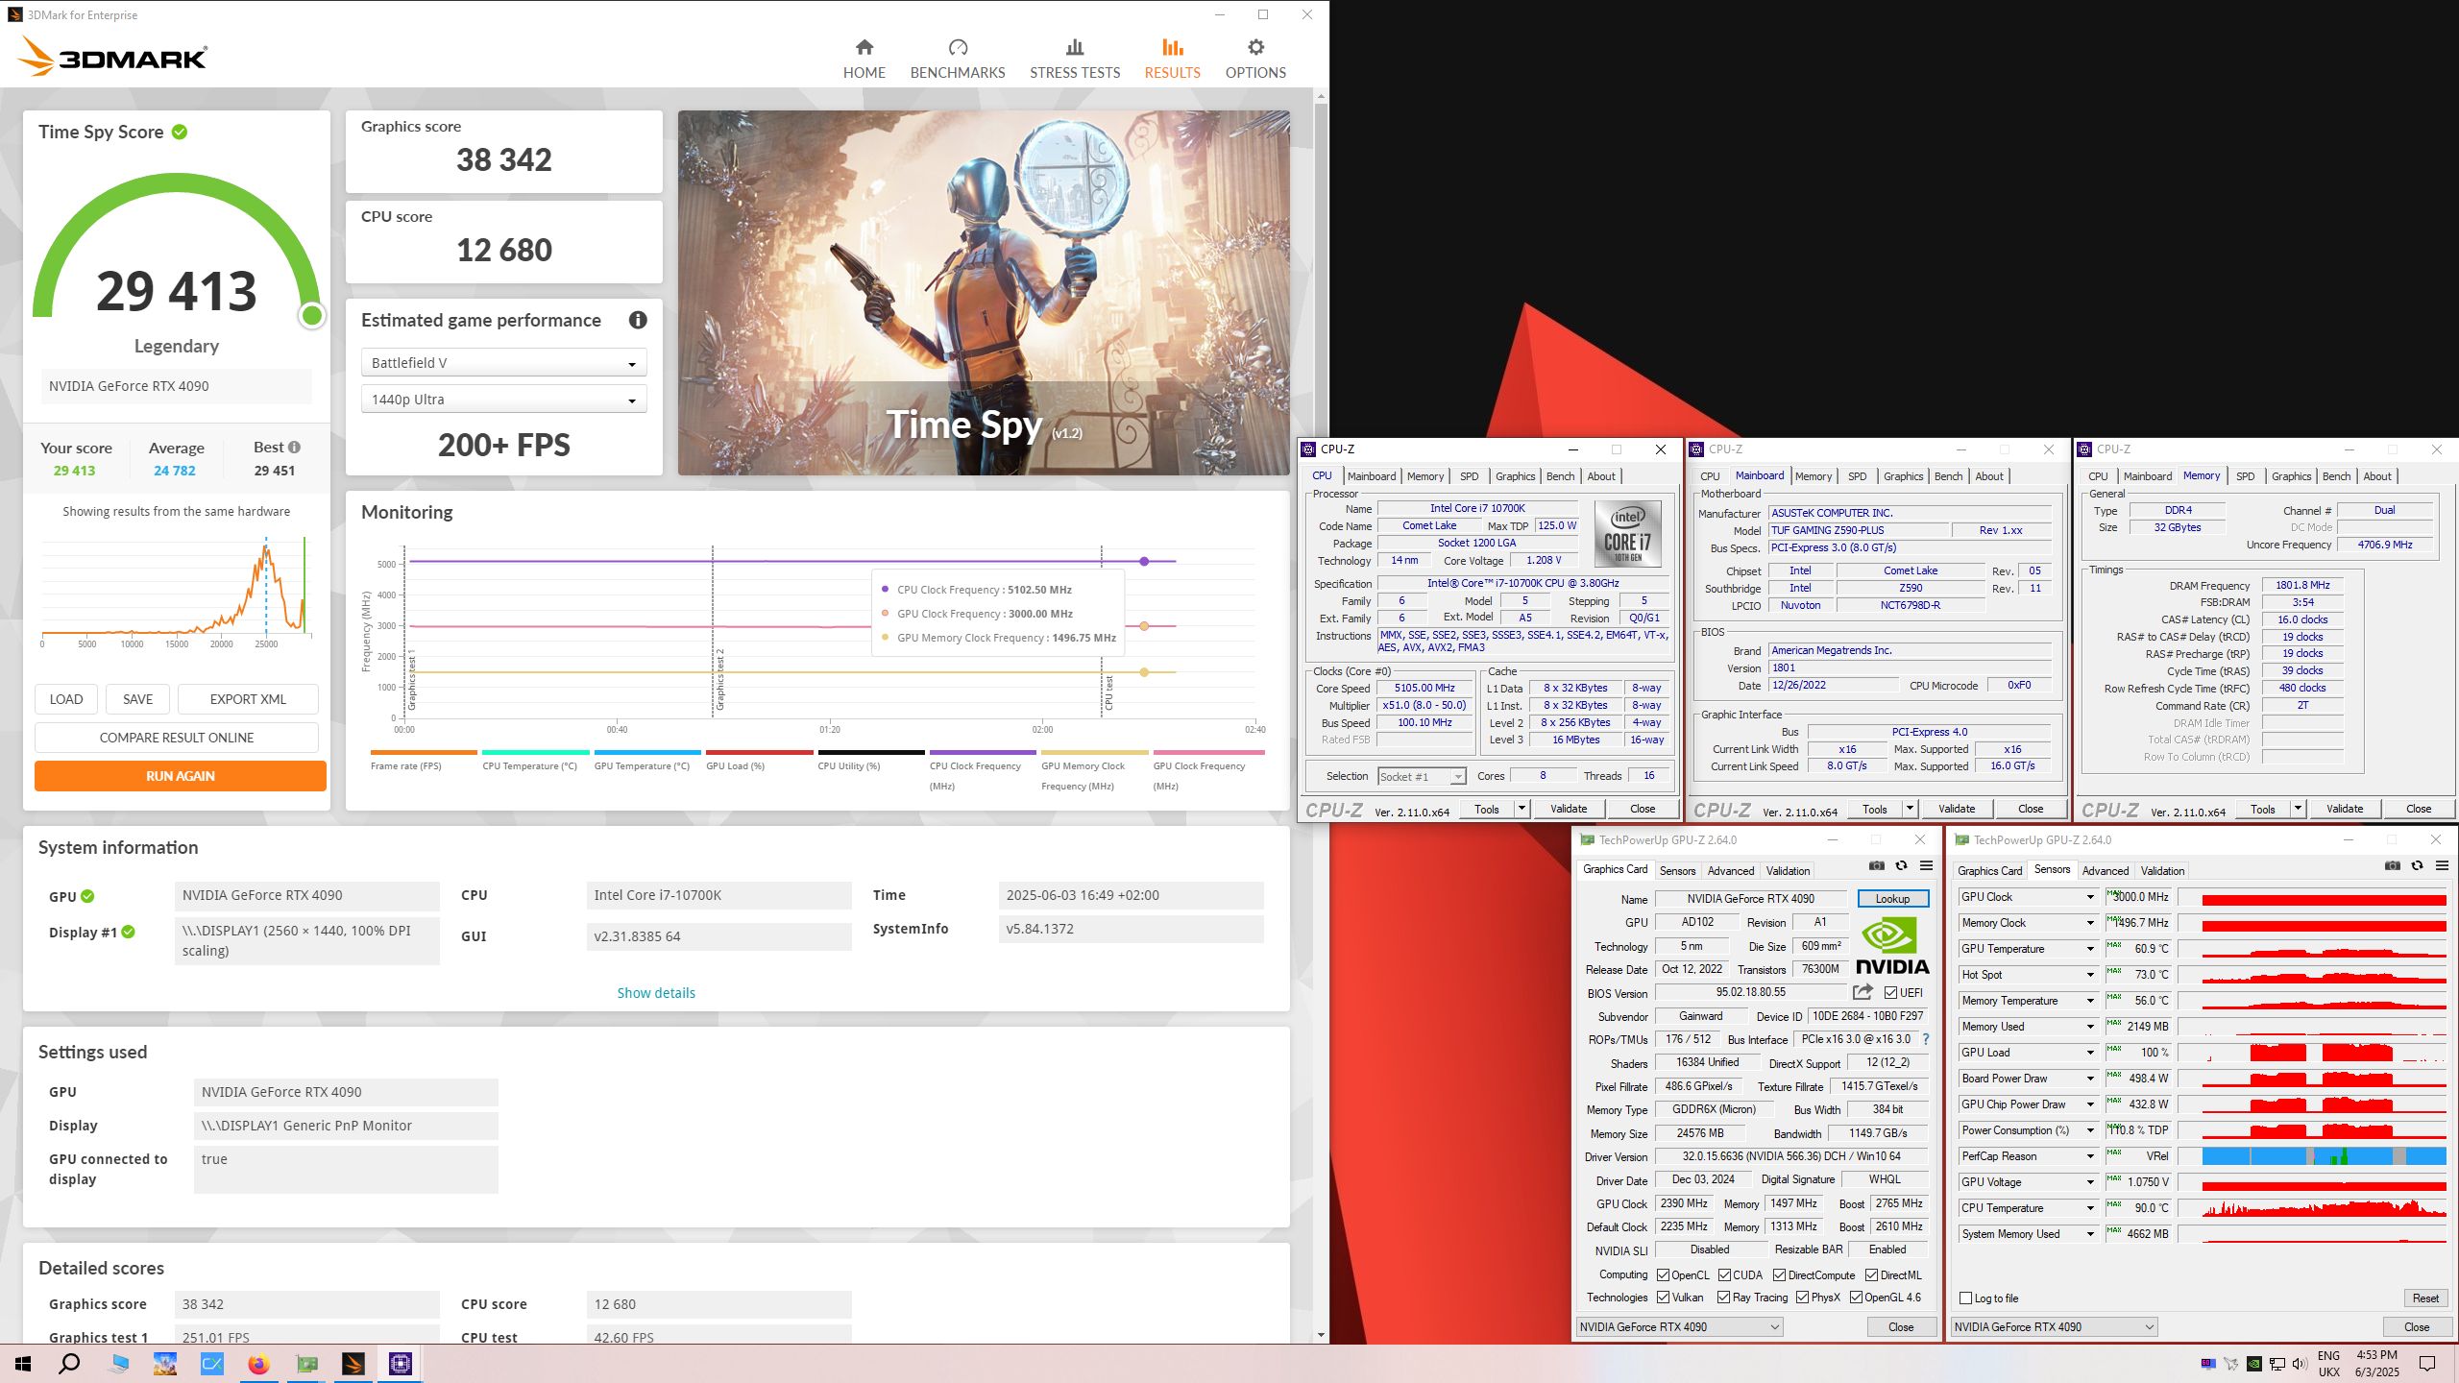Take screenshot in GPU-Z Graphics Card window
2459x1383 pixels.
click(x=1876, y=866)
